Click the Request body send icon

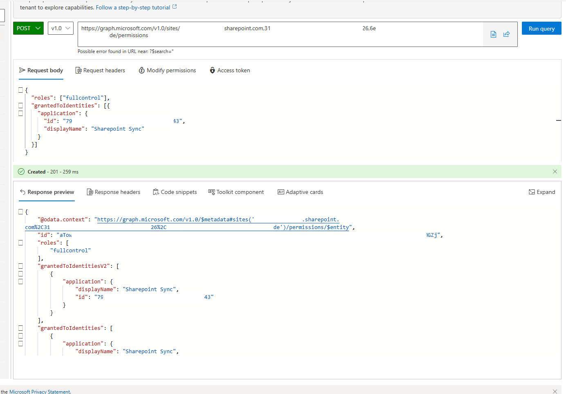(x=22, y=70)
